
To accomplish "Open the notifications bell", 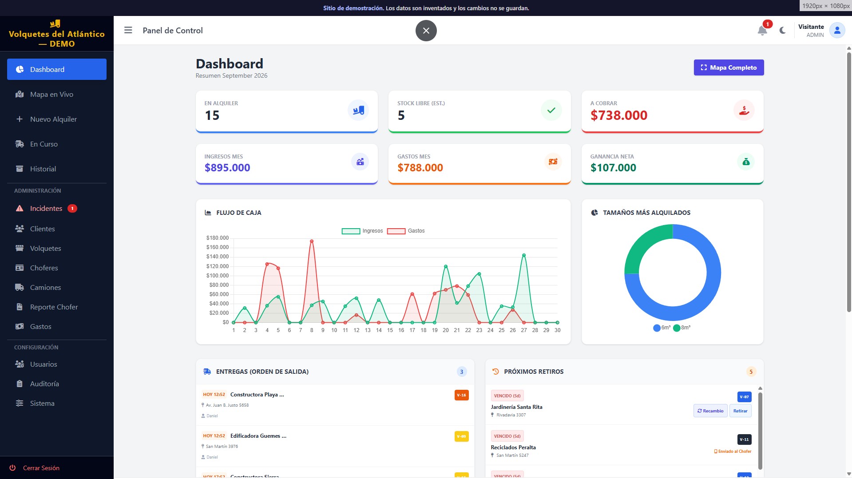I will point(762,30).
